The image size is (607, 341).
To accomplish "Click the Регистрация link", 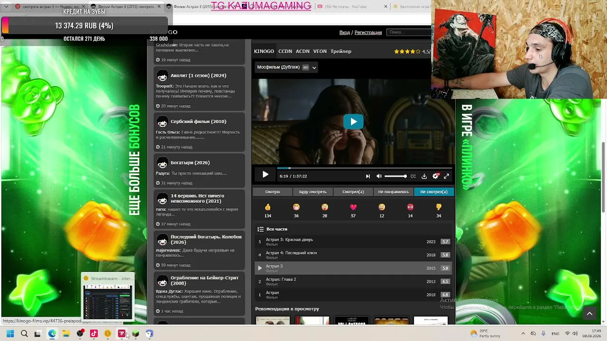I will coord(368,33).
